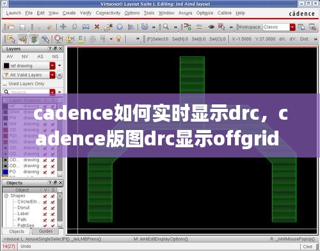Image resolution: width=320 pixels, height=251 pixels.
Task: Click the AV all-visible button
Action: (x=10, y=56)
